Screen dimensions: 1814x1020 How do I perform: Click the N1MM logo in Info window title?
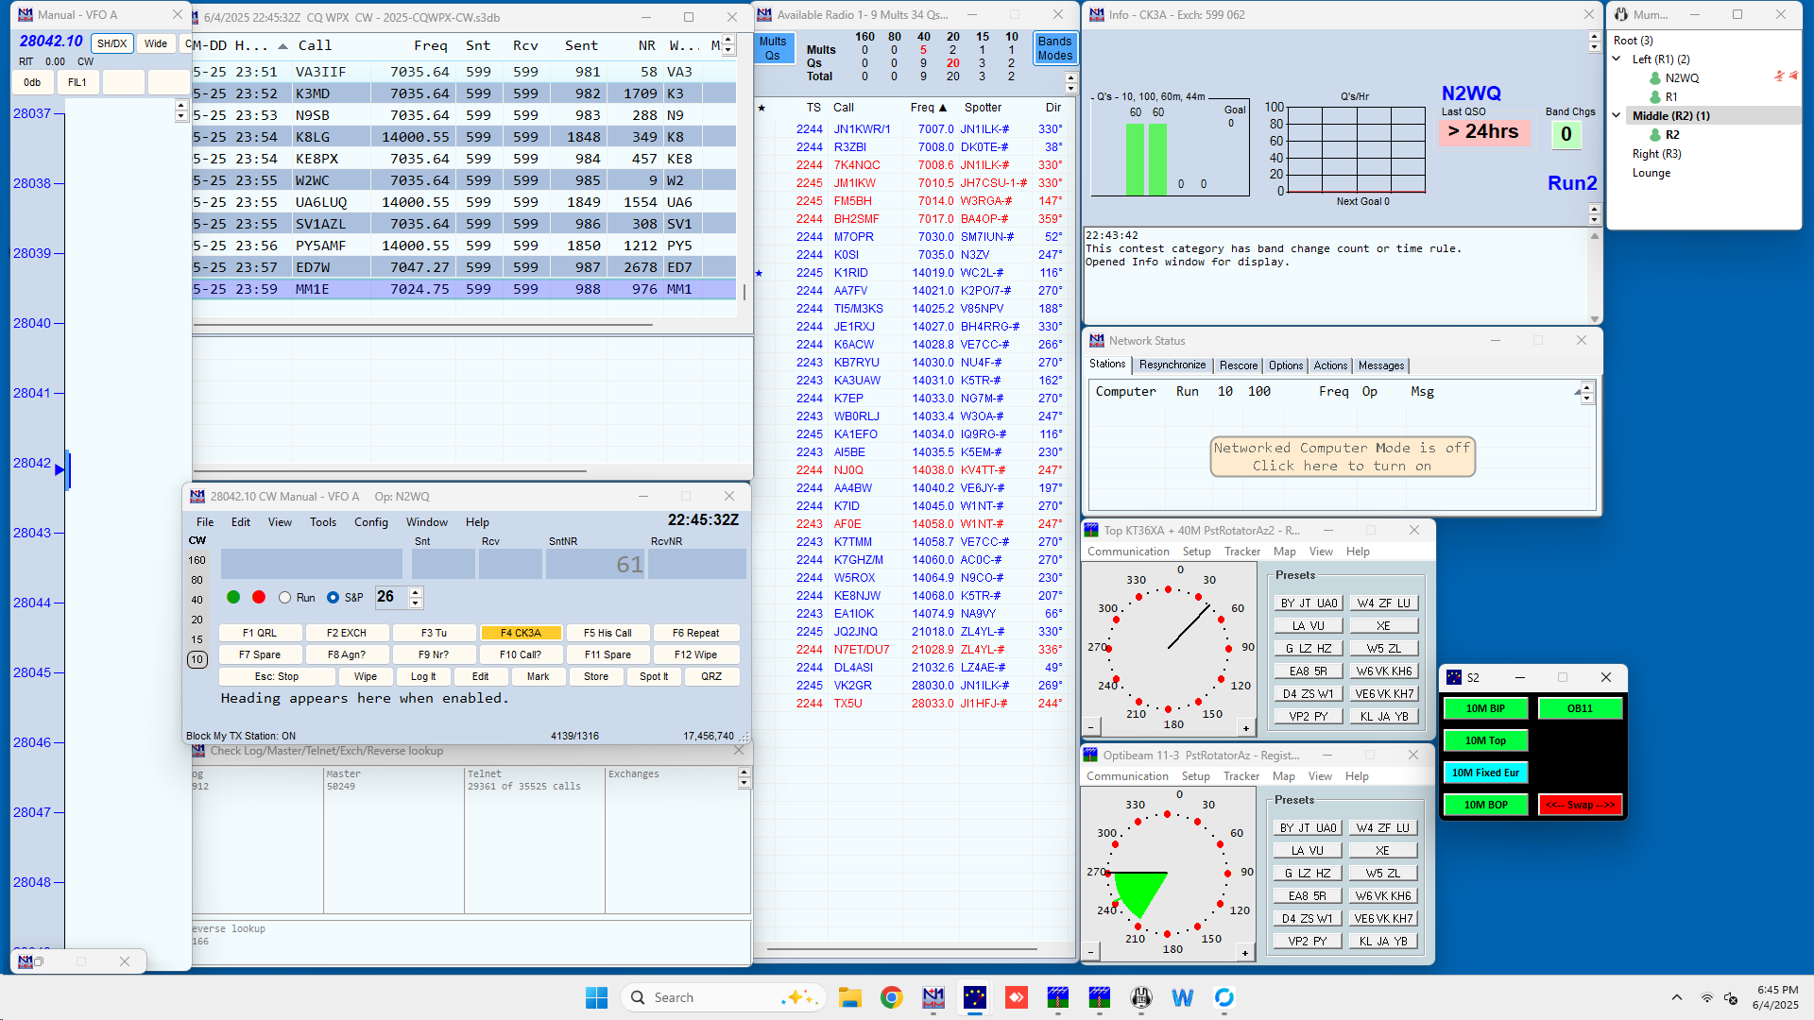(1097, 15)
